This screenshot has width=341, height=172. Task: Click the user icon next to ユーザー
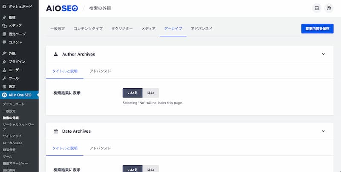[4, 70]
